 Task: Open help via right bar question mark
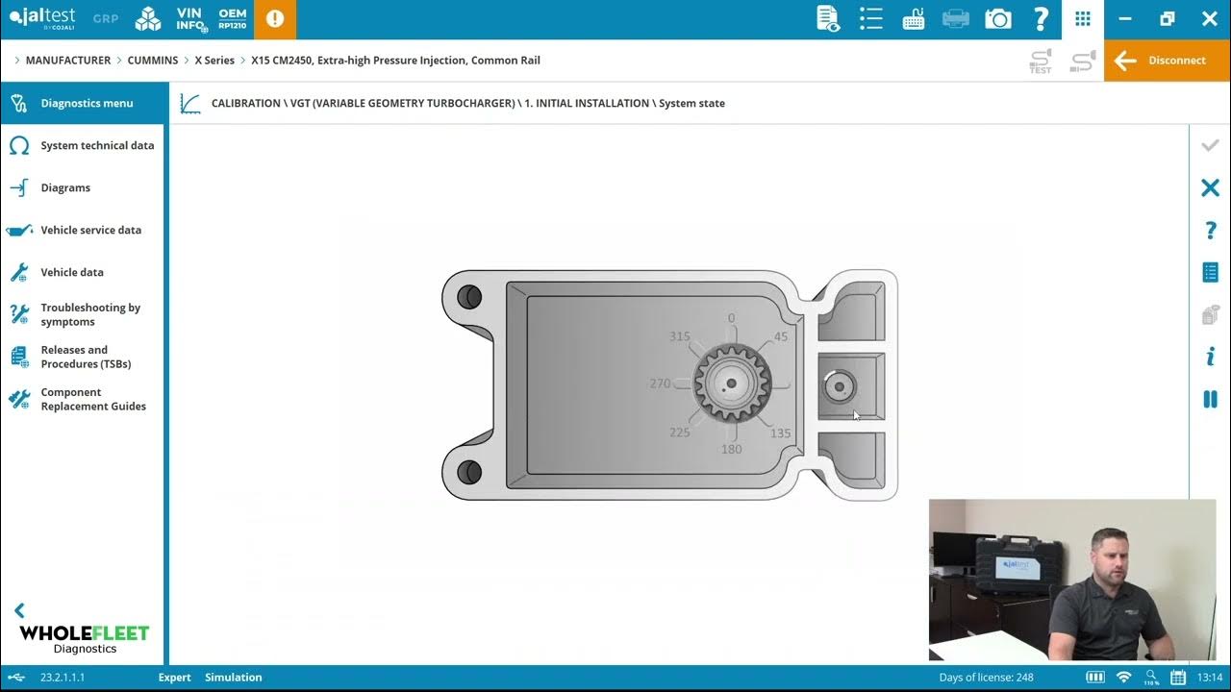[1210, 231]
